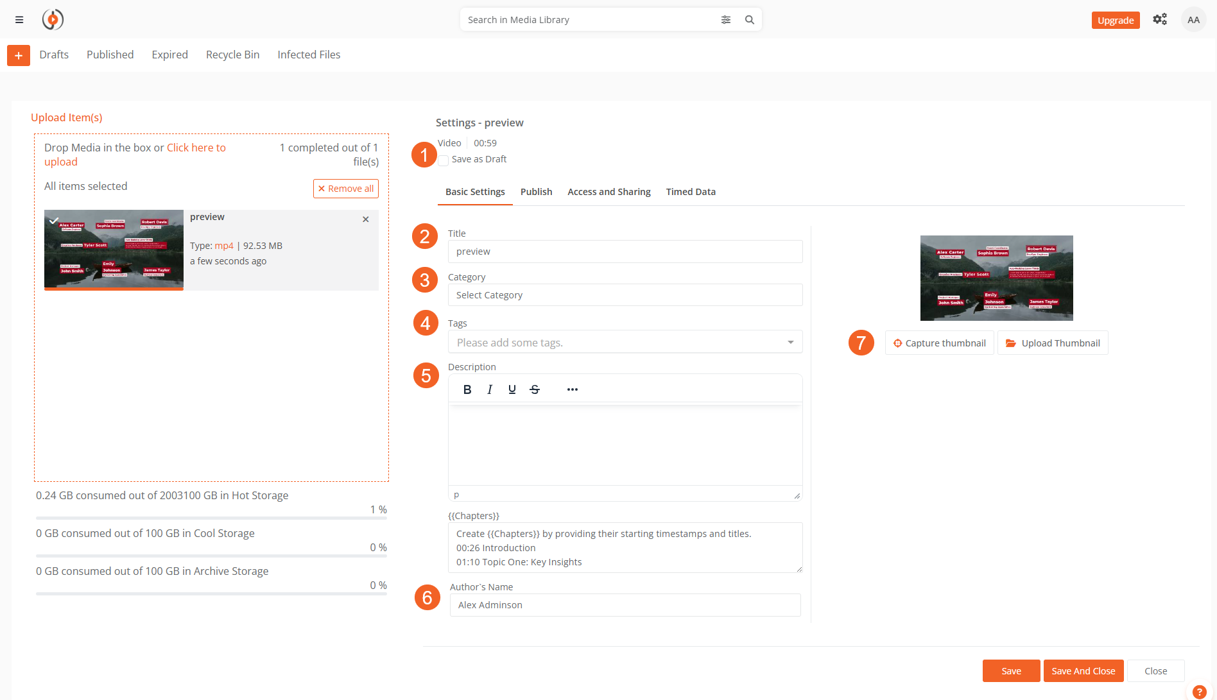Enable the Save as Draft checkbox
The image size is (1217, 700).
click(x=444, y=160)
